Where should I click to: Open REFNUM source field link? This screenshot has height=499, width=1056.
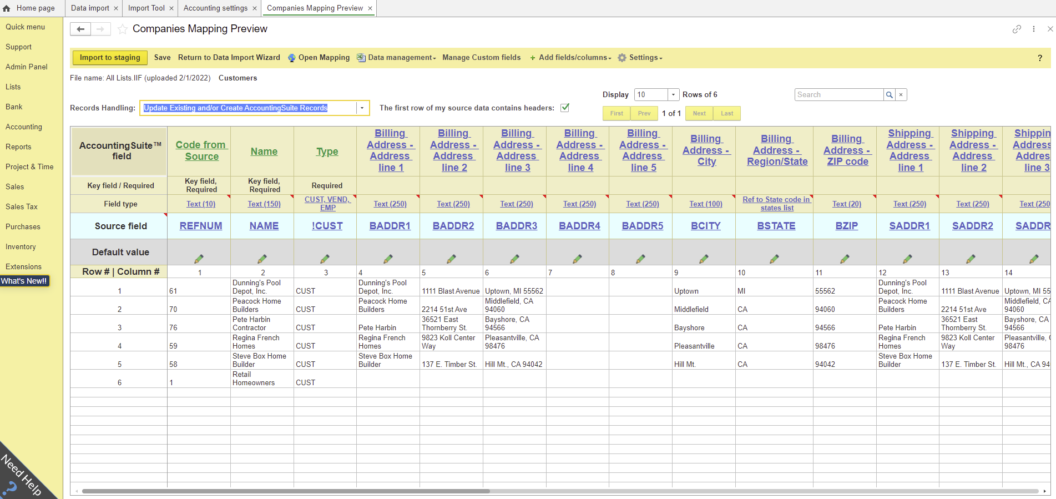pos(201,226)
